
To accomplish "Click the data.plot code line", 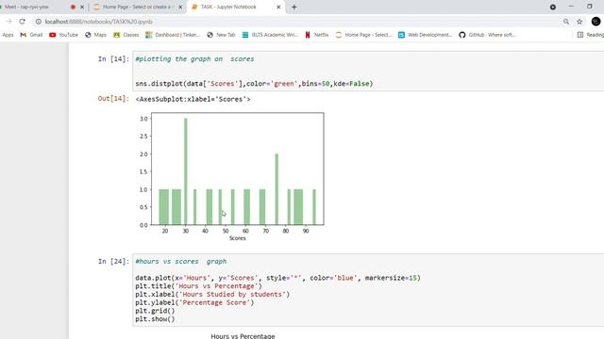I will pyautogui.click(x=277, y=278).
